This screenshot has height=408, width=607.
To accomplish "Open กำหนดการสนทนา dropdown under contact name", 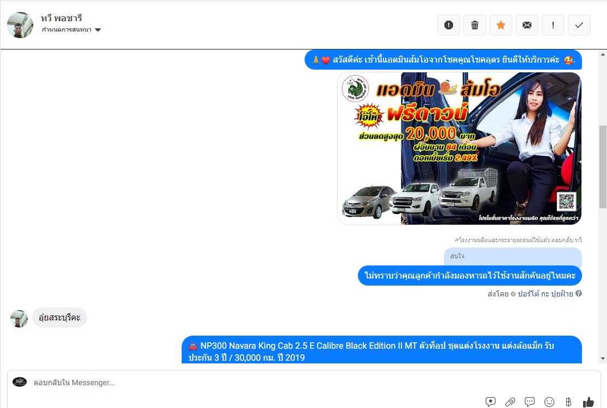I will pos(71,30).
